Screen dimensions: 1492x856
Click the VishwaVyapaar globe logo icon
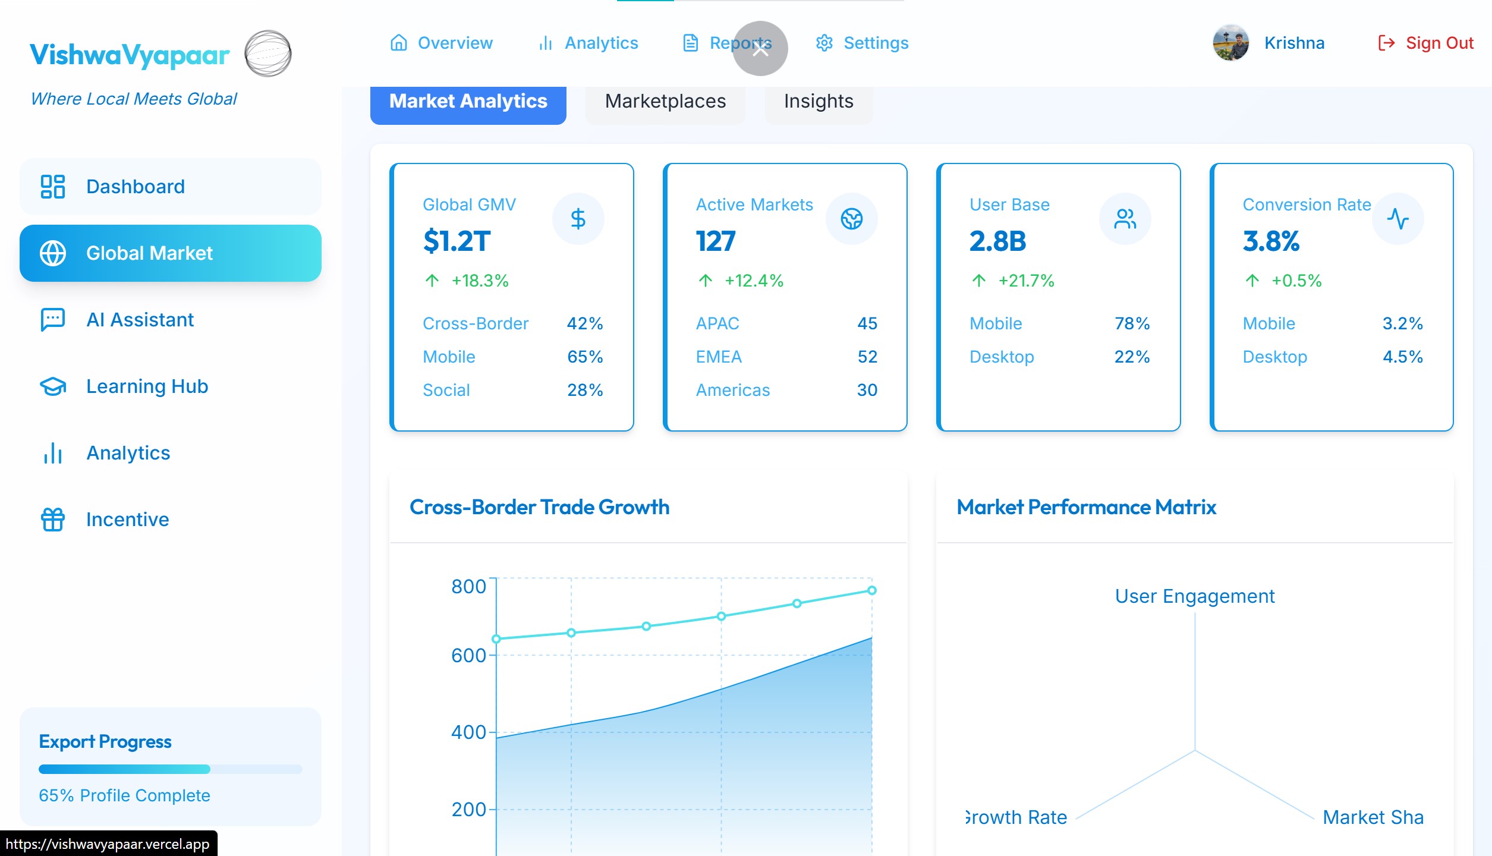tap(268, 53)
